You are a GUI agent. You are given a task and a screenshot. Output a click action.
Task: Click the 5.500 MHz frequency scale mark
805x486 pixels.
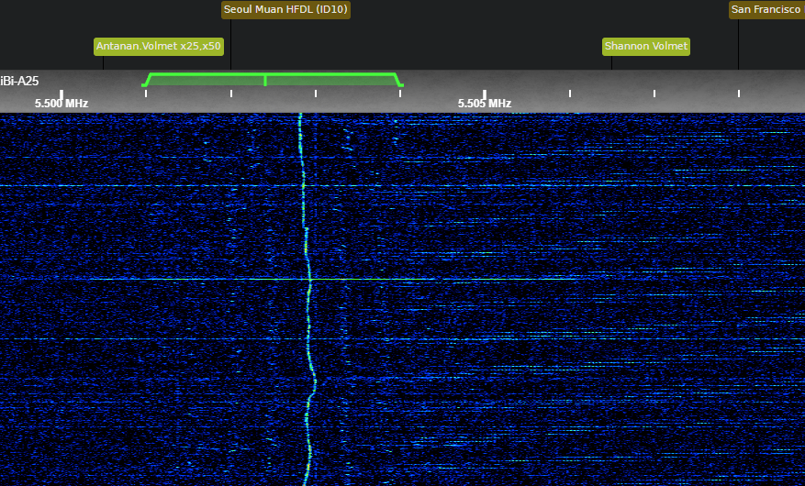click(x=61, y=104)
